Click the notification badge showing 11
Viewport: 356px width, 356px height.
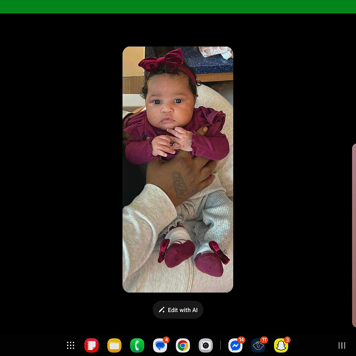(x=264, y=340)
